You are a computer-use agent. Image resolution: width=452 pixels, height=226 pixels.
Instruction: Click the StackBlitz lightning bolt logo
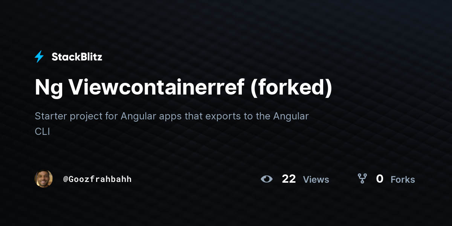tap(39, 57)
